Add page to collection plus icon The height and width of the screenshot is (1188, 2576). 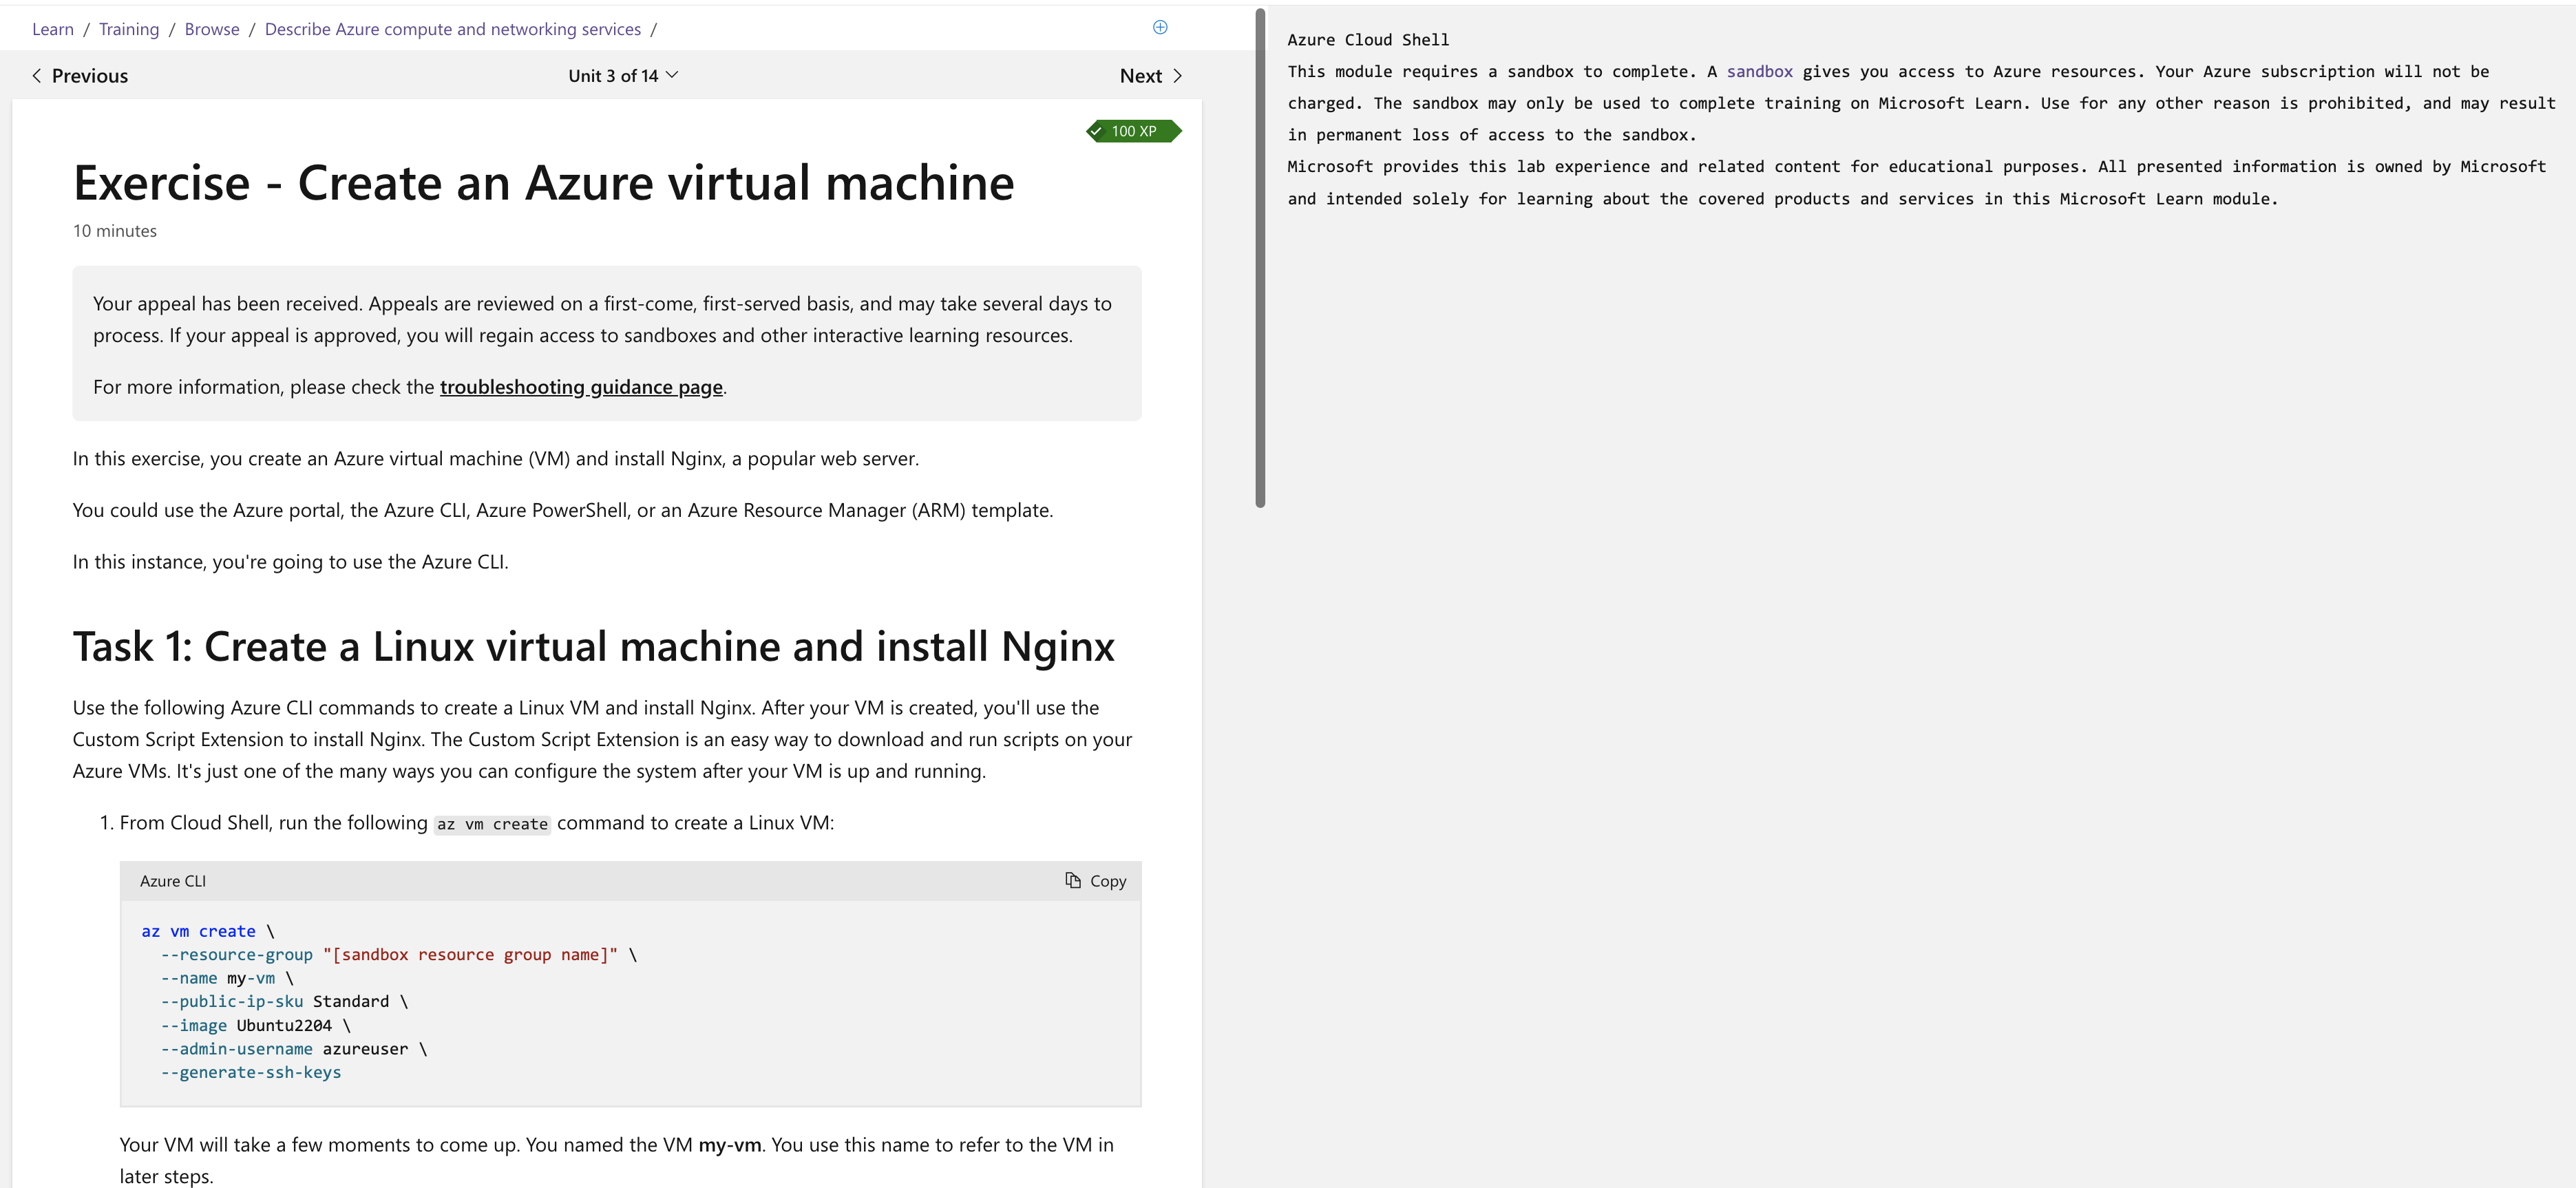coord(1160,27)
